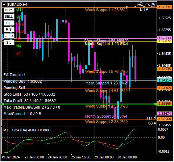The height and width of the screenshot is (162, 174).
Task: Click the B TP label
Action: tap(144, 9)
